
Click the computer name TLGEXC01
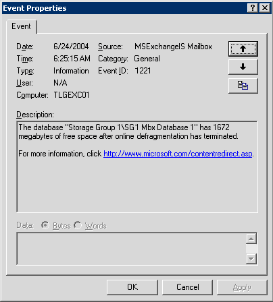72,95
